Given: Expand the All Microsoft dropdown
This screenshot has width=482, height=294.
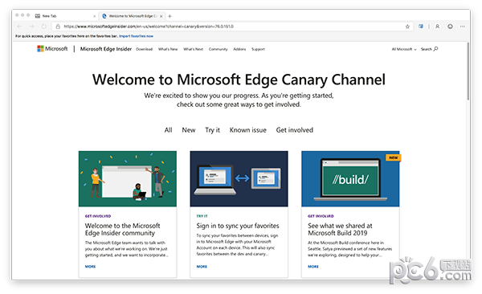Looking at the screenshot, I should tap(404, 49).
